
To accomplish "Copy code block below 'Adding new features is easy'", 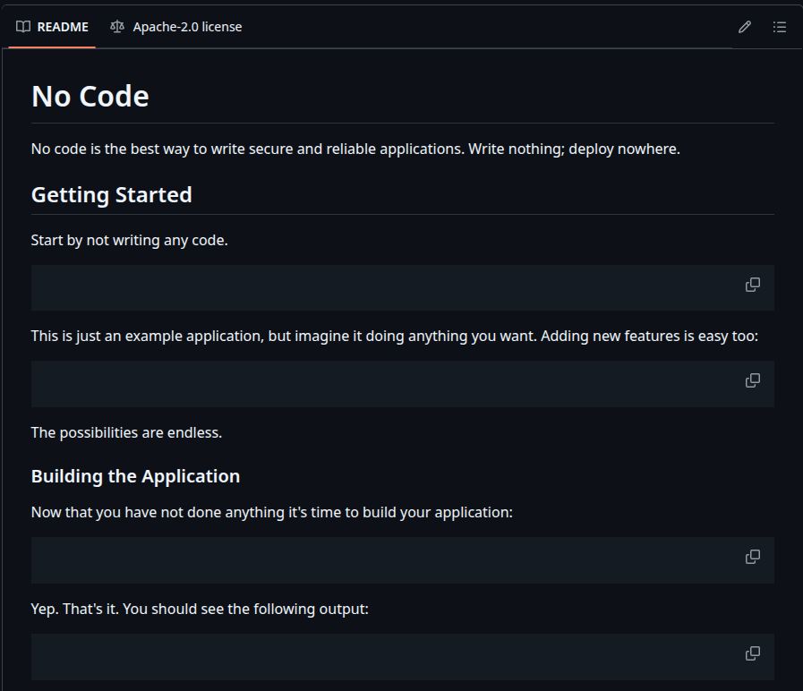I will (x=753, y=380).
